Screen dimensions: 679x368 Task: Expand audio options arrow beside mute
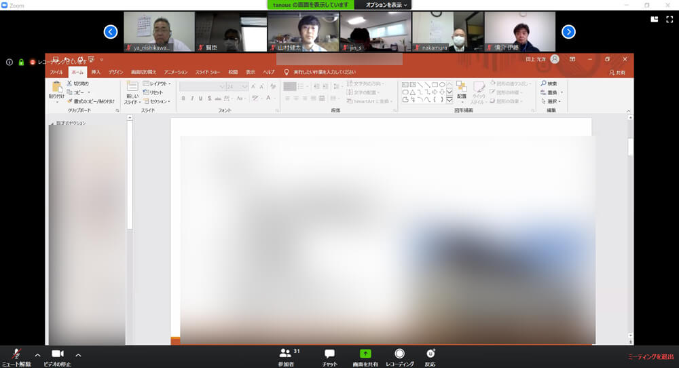(x=37, y=354)
